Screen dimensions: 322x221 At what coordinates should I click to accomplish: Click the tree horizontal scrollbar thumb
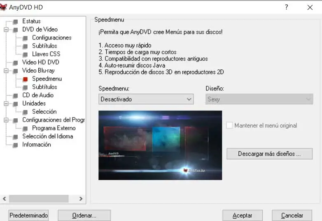point(39,199)
